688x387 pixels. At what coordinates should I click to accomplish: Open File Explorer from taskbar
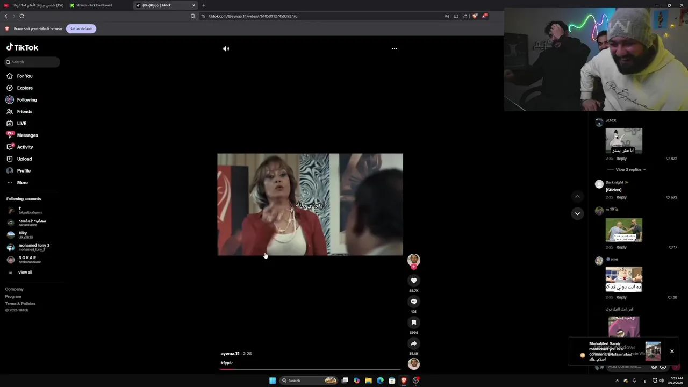pyautogui.click(x=368, y=381)
